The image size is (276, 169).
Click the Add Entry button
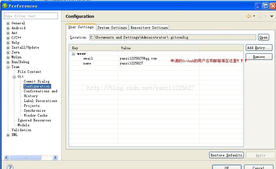click(259, 48)
